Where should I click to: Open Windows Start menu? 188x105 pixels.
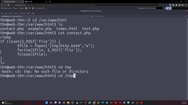click(47, 103)
